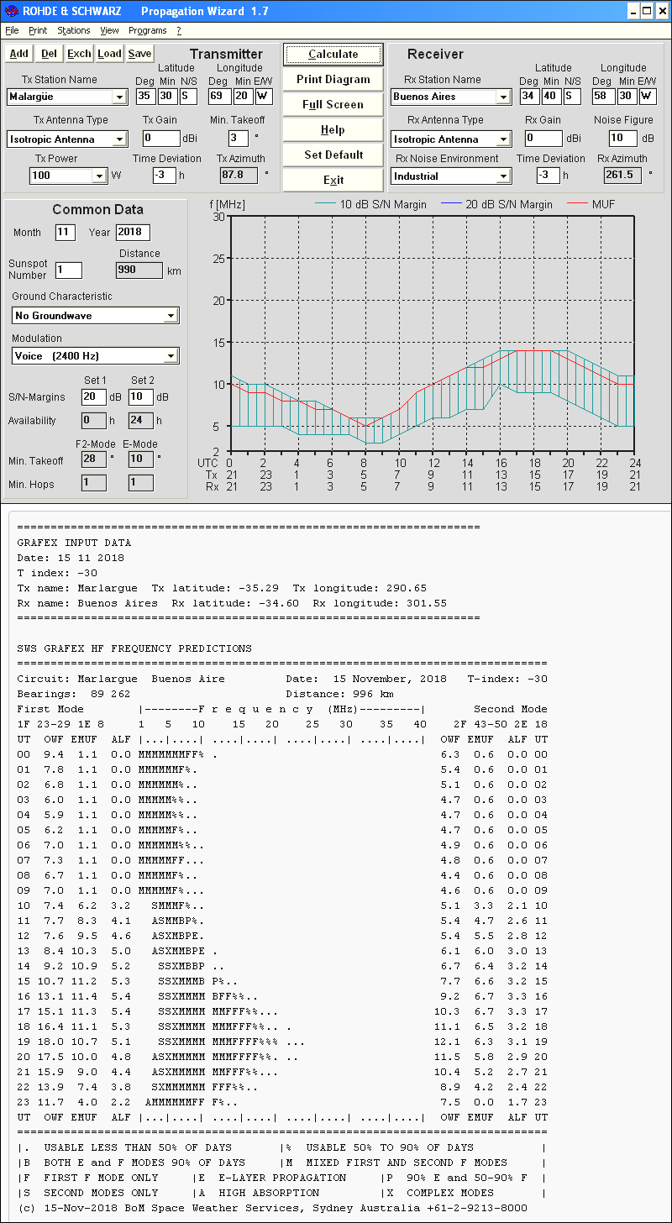This screenshot has height=1223, width=672.
Task: Click the Save button
Action: [139, 54]
